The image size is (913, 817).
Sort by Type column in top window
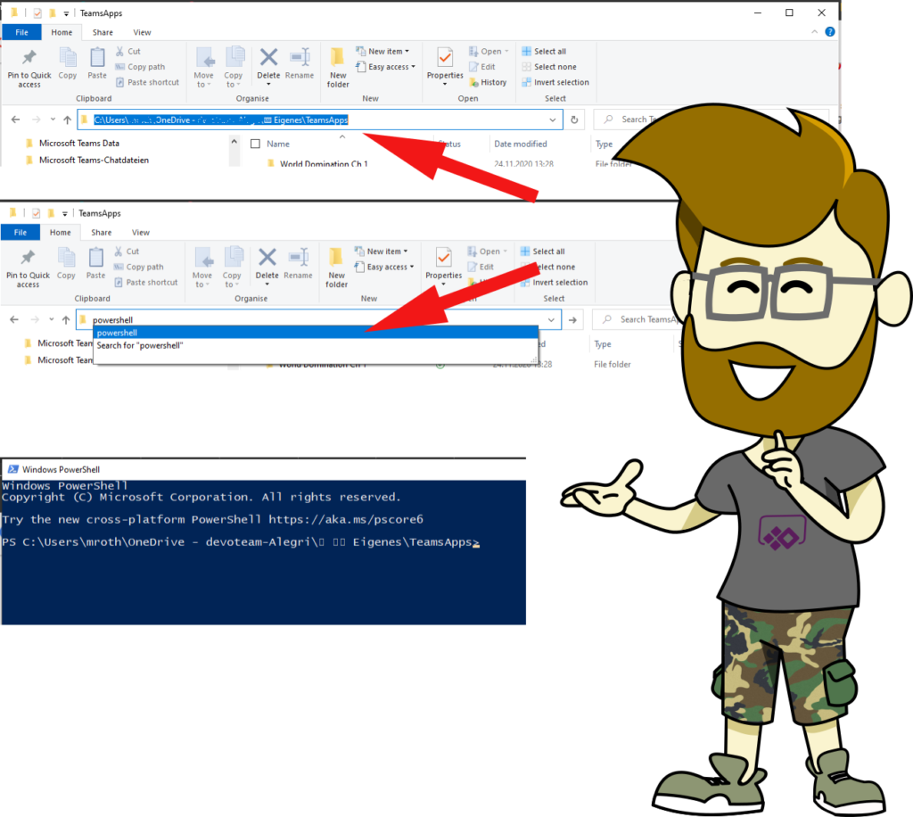tap(604, 144)
